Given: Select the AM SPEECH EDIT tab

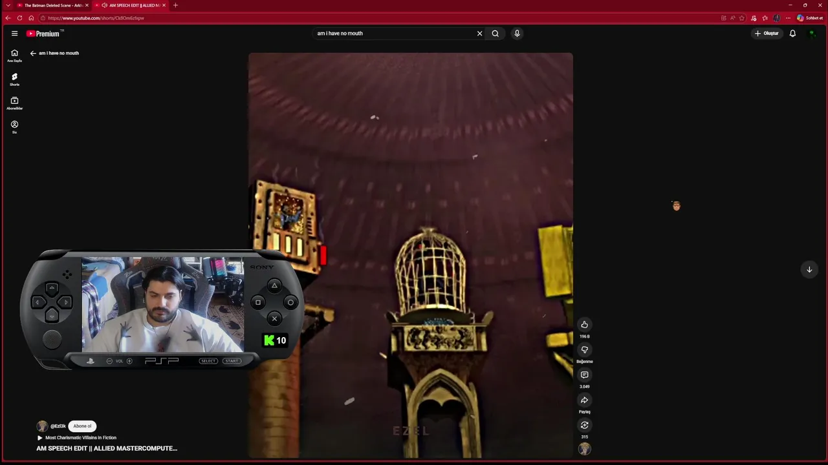Looking at the screenshot, I should pos(131,5).
